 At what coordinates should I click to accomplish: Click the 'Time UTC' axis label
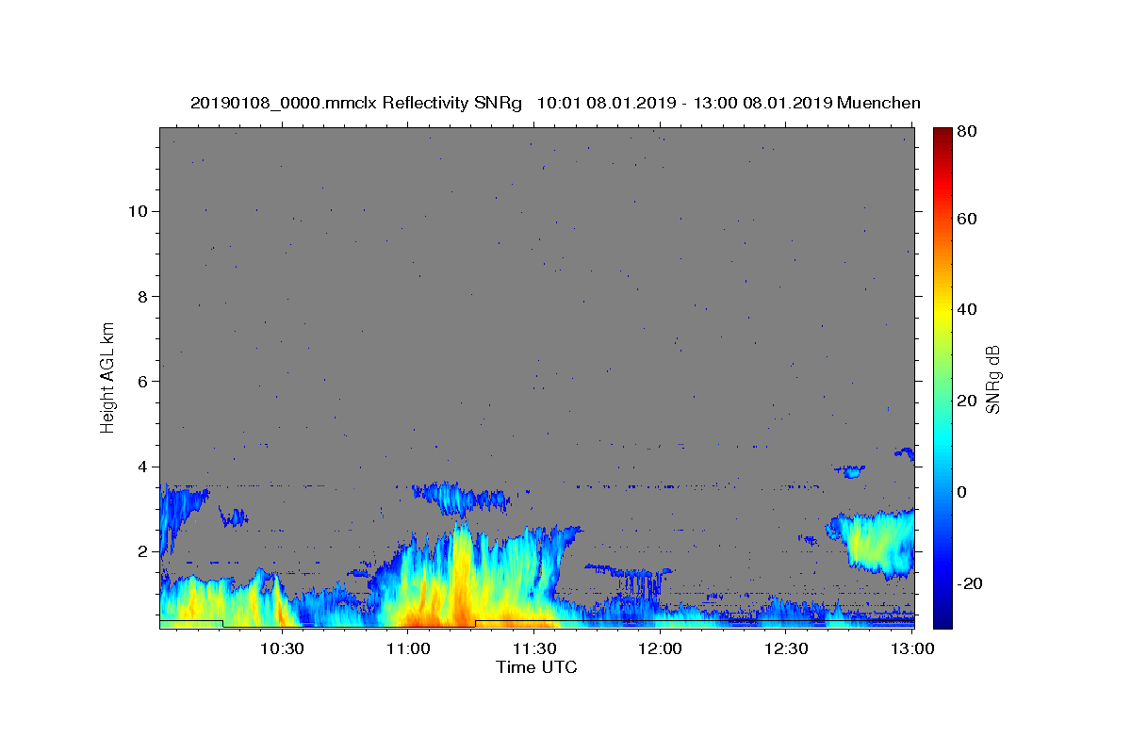[536, 667]
